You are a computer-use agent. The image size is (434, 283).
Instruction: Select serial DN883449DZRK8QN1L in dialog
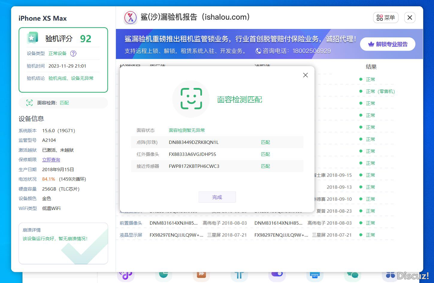click(194, 142)
